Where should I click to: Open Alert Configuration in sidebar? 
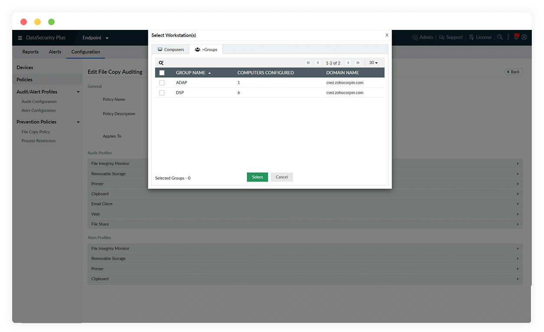(x=39, y=111)
